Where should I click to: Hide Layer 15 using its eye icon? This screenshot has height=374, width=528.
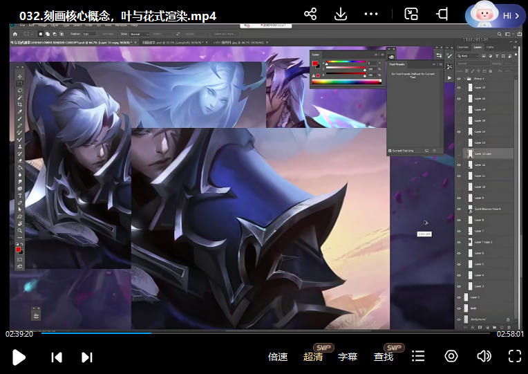pyautogui.click(x=459, y=88)
